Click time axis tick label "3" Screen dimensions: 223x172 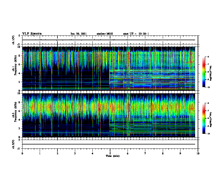75,153
